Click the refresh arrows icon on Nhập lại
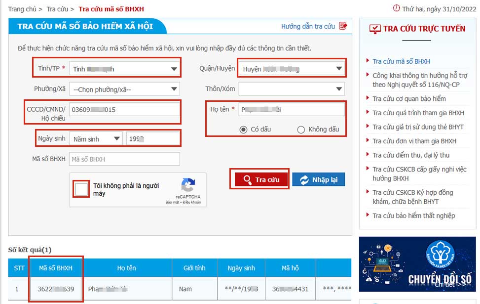The image size is (480, 304). (x=304, y=180)
